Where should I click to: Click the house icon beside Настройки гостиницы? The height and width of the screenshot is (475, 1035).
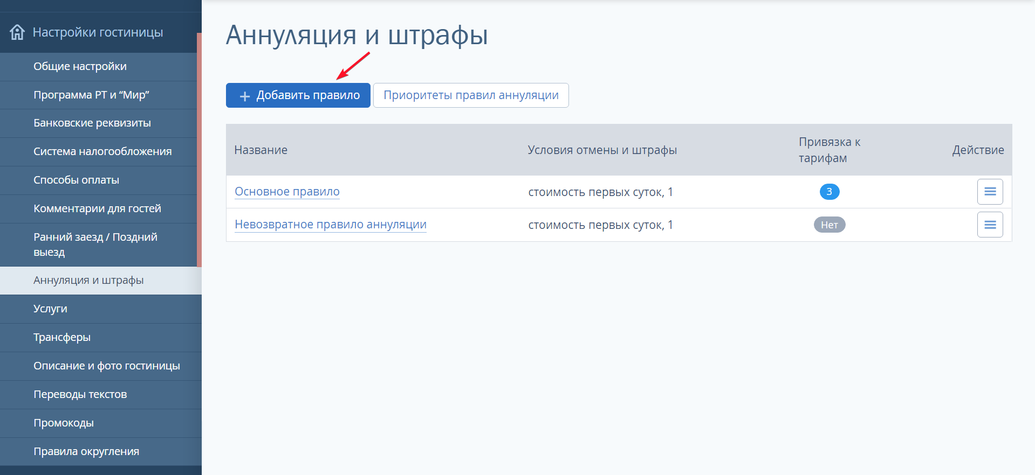coord(17,32)
